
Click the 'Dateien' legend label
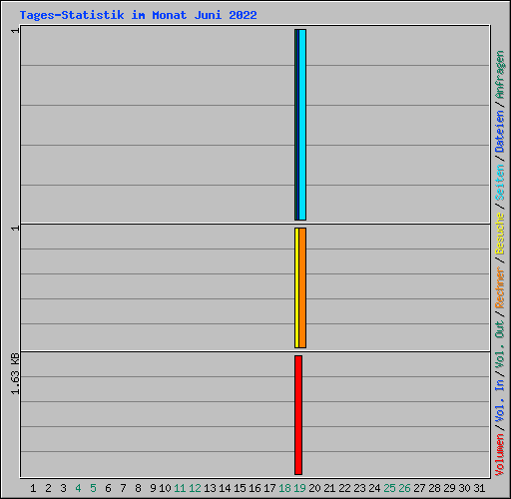(500, 132)
